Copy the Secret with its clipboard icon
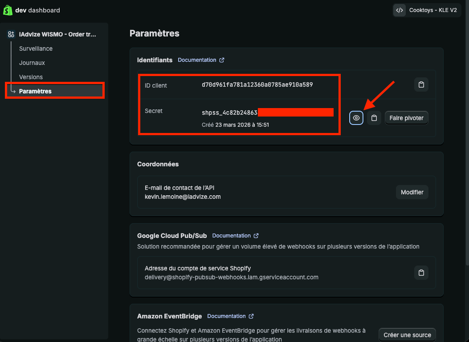469x342 pixels. [375, 118]
